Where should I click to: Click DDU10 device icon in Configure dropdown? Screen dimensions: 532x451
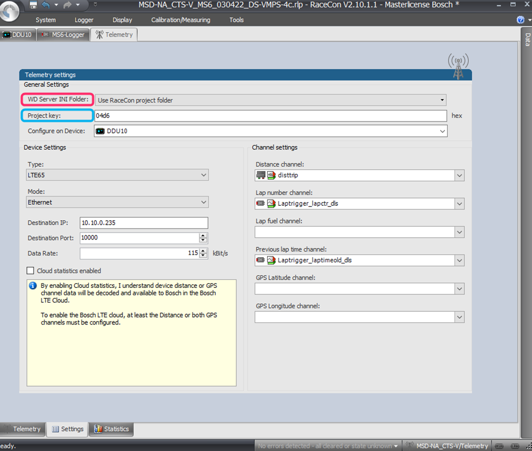click(100, 131)
